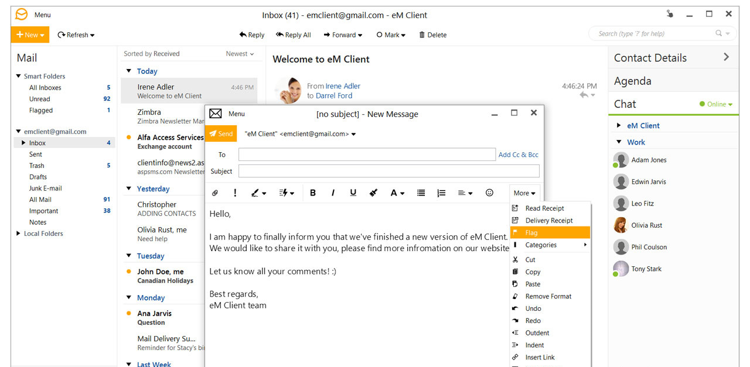
Task: Click the Subject input field
Action: click(388, 171)
